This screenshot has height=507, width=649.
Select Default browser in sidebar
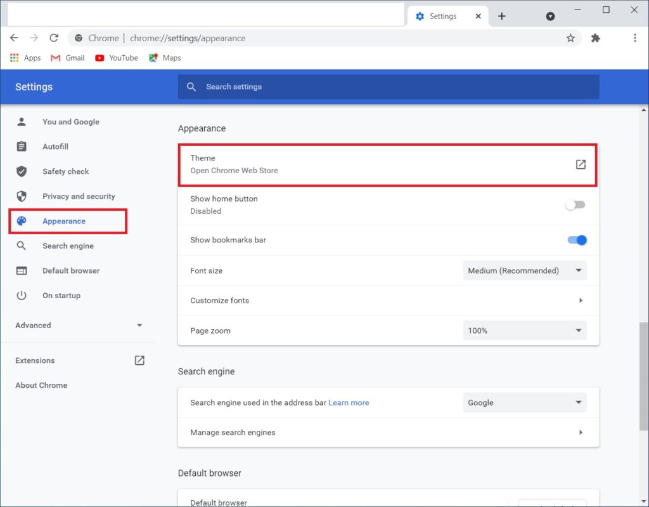(71, 271)
